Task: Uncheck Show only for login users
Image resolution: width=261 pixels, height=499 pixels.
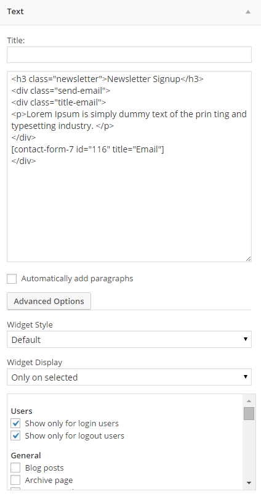Action: pos(15,424)
